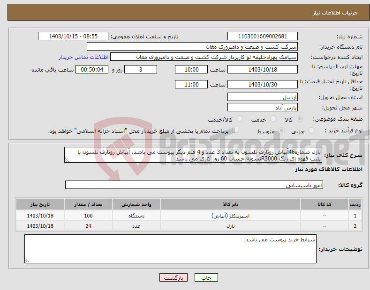
Task: Click the واحد شمارش column header
Action: (x=136, y=204)
